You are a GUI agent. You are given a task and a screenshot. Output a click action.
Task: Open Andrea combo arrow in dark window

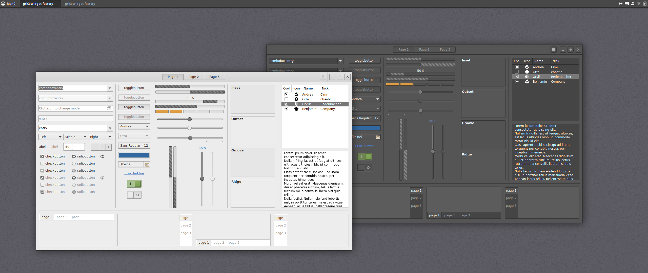point(378,99)
